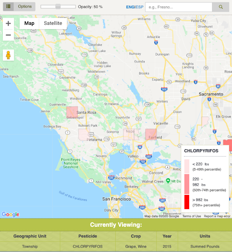Select the Map view tab
The height and width of the screenshot is (252, 232).
click(29, 23)
